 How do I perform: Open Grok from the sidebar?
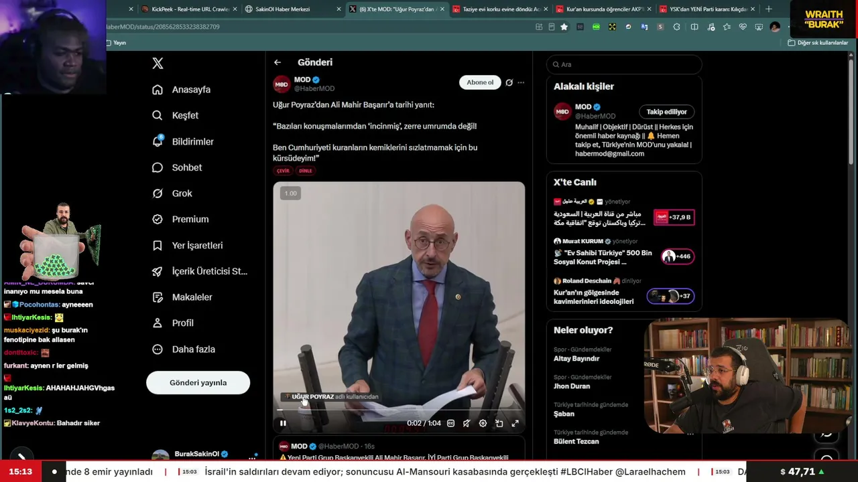pyautogui.click(x=172, y=193)
